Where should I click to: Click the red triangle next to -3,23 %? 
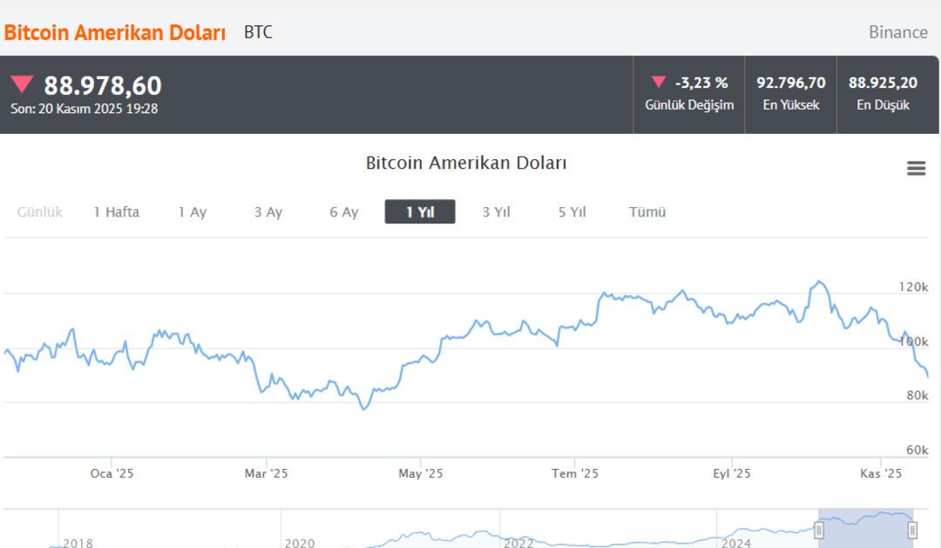(657, 82)
